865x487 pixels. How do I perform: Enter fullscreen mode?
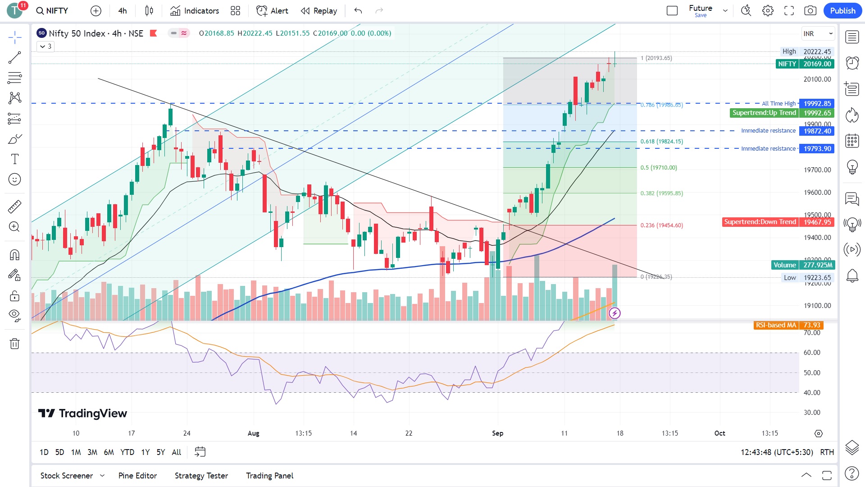click(x=789, y=11)
